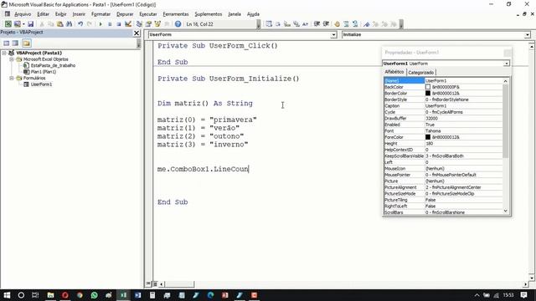Open the Windows Start menu
The width and height of the screenshot is (536, 301).
pyautogui.click(x=7, y=295)
